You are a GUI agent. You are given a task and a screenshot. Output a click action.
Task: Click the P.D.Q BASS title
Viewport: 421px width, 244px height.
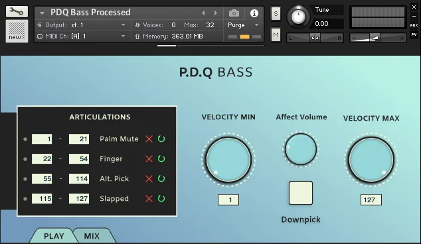(216, 72)
